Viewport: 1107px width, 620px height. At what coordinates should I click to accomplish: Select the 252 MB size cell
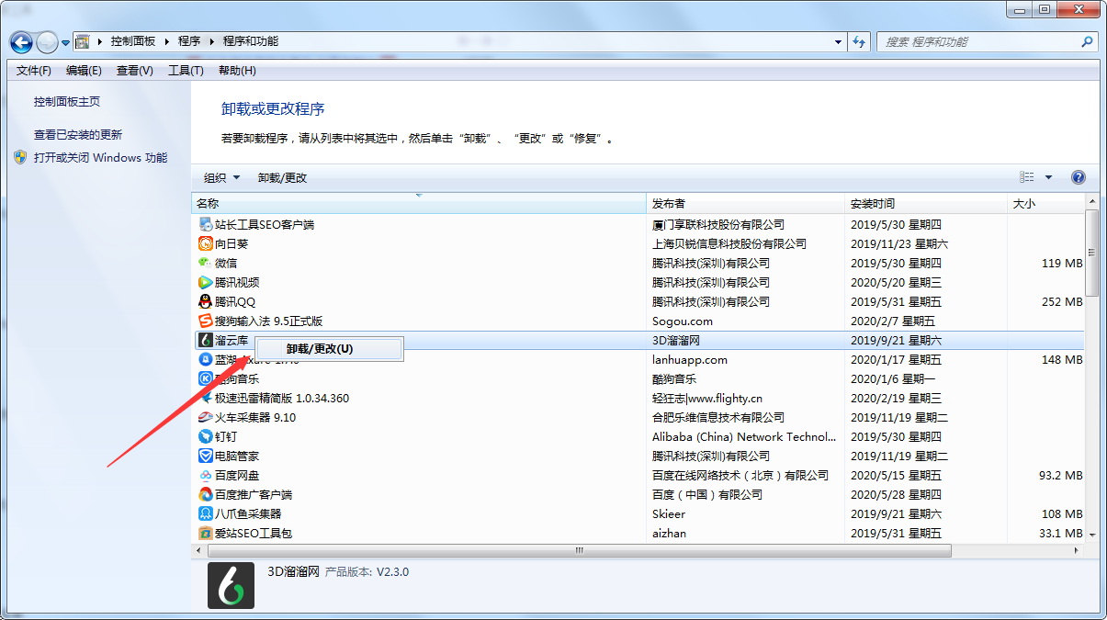click(1062, 301)
